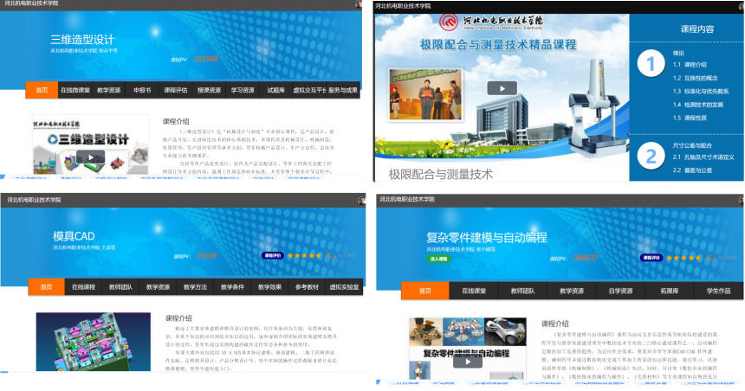745x391 pixels.
Task: Click 三维造型设计 course title
Action: (x=82, y=40)
